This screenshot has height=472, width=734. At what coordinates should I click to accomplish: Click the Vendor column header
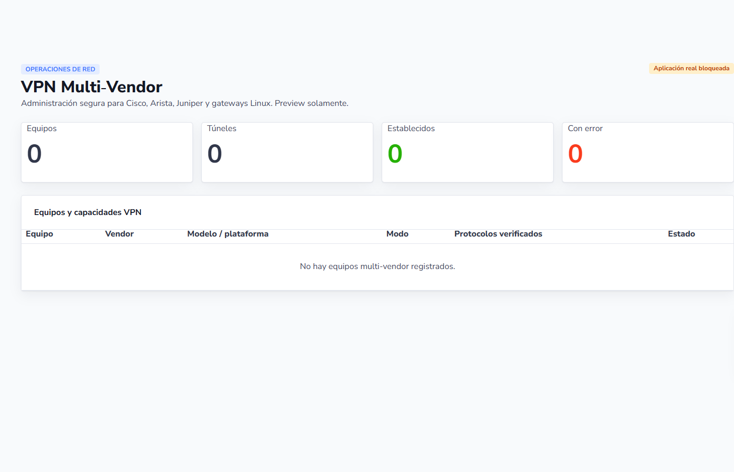pyautogui.click(x=119, y=234)
